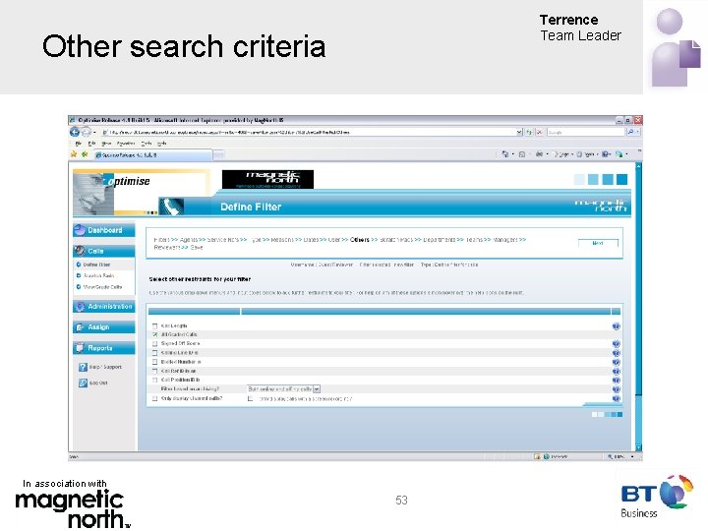Open the Define Filter sidebar link
The image size is (708, 531).
tap(96, 265)
